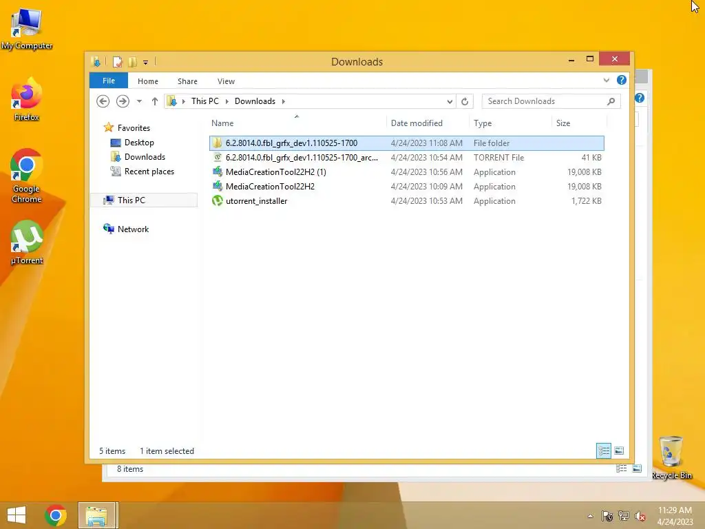Select Network in navigation pane
705x529 pixels.
(x=133, y=229)
